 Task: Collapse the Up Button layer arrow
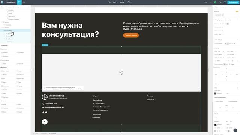pyautogui.click(x=5, y=39)
